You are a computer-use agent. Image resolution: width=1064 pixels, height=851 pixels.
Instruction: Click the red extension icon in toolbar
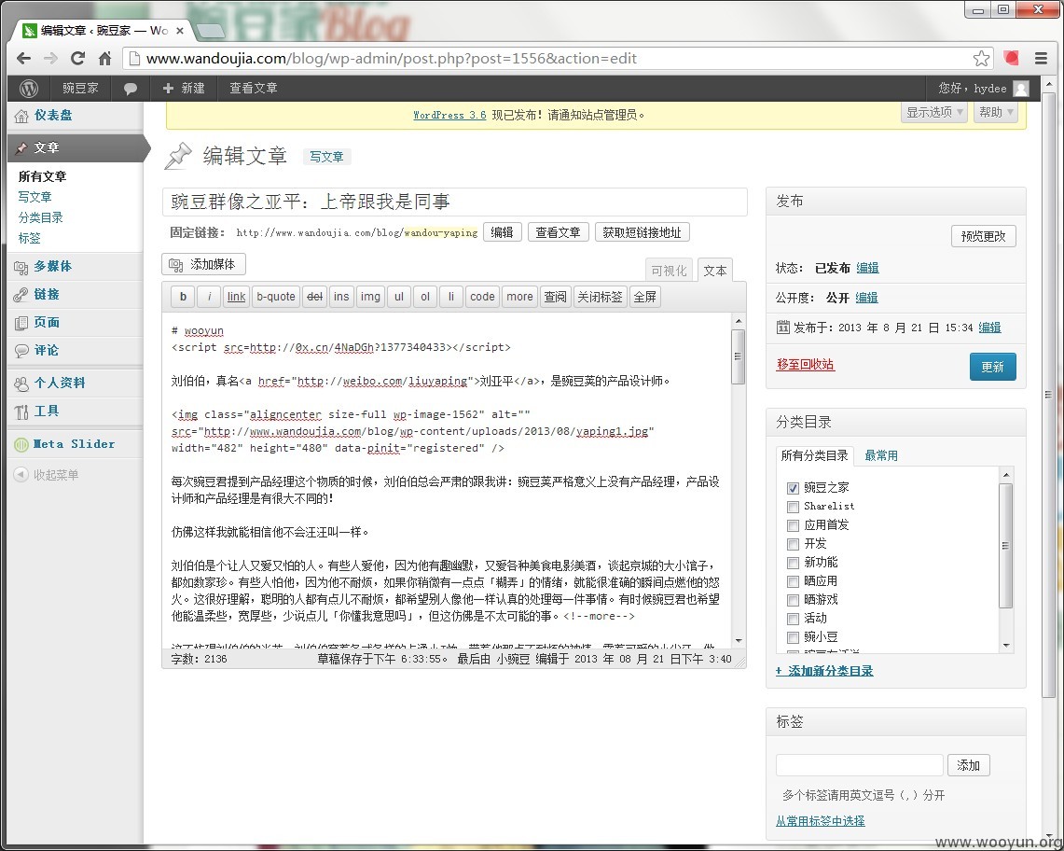pyautogui.click(x=1011, y=59)
